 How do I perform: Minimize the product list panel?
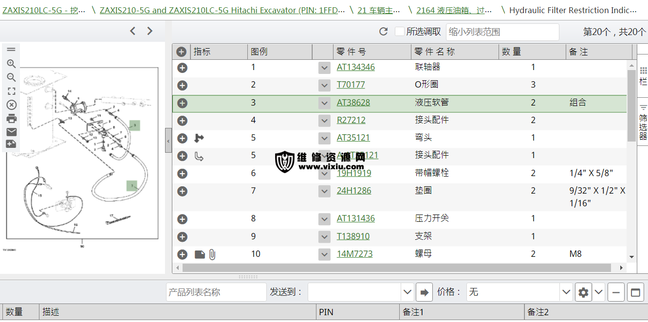point(616,292)
